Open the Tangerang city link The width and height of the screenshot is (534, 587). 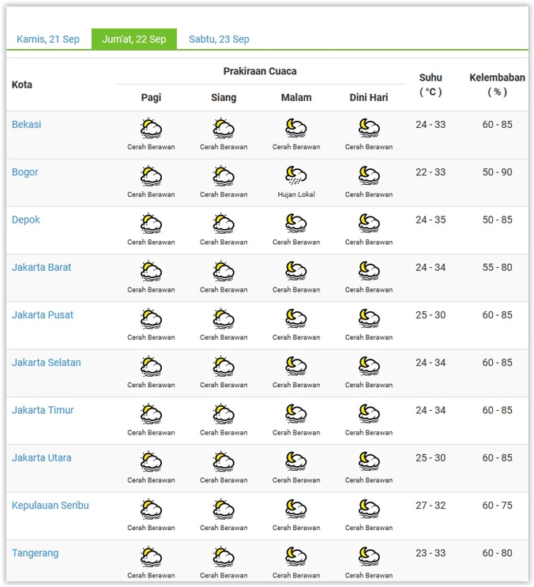36,553
